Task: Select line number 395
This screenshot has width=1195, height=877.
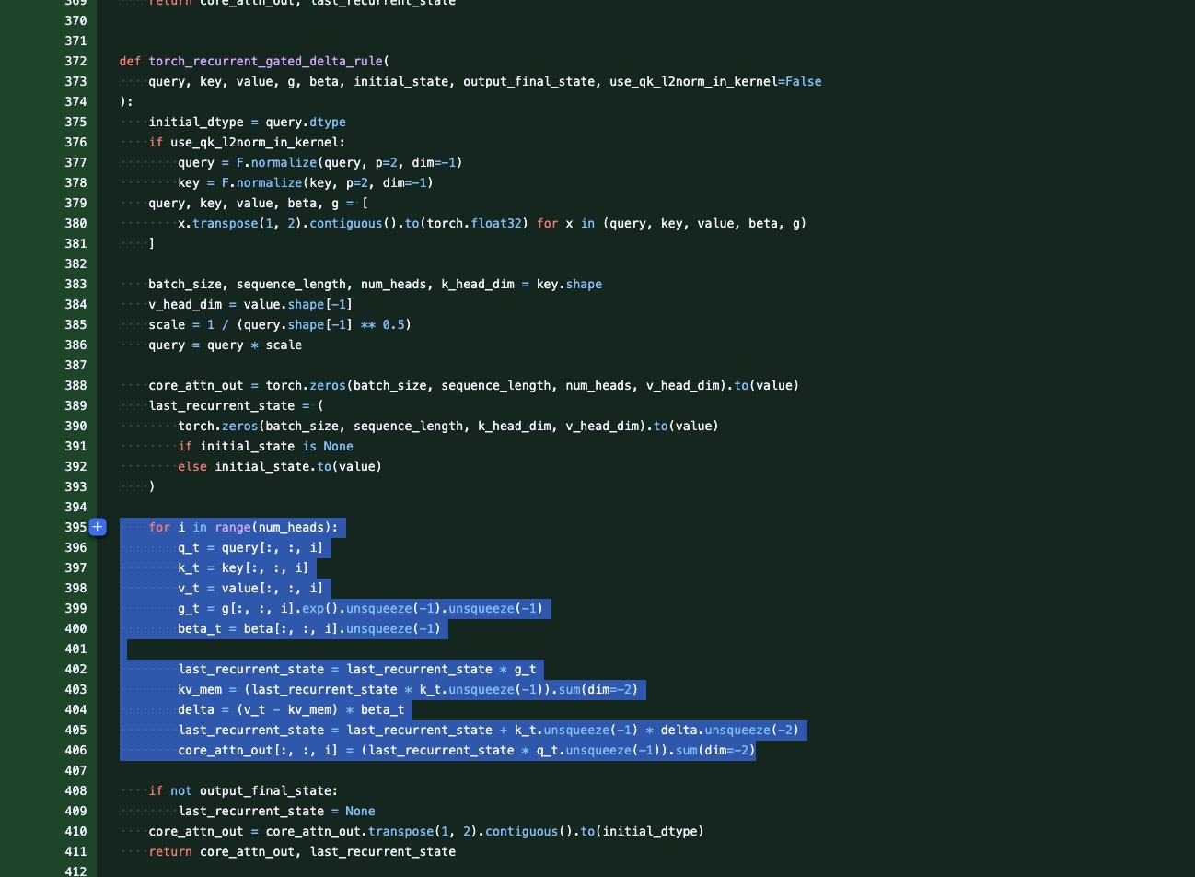Action: pos(75,527)
